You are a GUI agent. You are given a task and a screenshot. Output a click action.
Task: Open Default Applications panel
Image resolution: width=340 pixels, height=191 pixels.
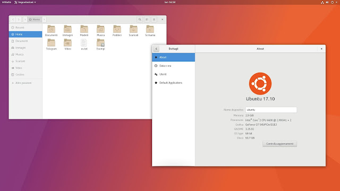tap(174, 83)
